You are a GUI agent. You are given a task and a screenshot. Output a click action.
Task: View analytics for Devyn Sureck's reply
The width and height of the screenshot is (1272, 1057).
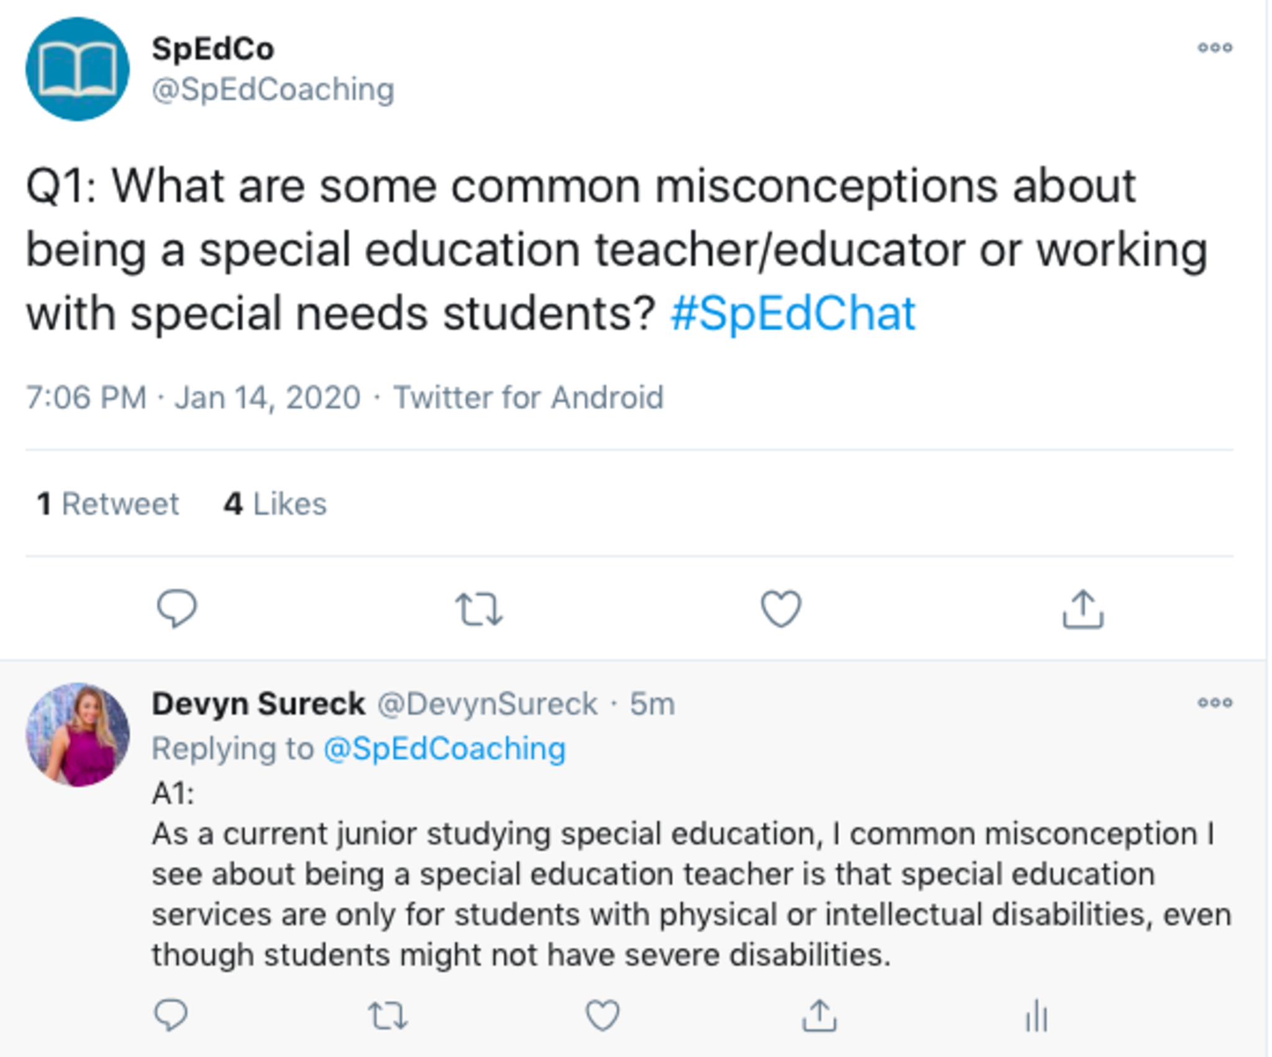click(x=1036, y=1016)
